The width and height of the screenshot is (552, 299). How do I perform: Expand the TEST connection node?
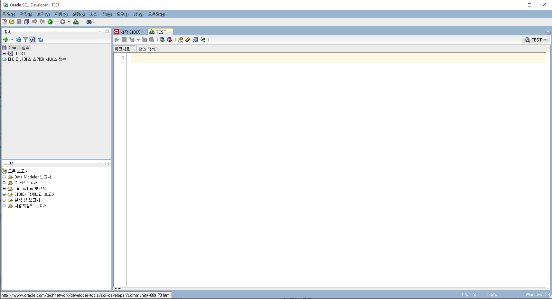[x=4, y=53]
